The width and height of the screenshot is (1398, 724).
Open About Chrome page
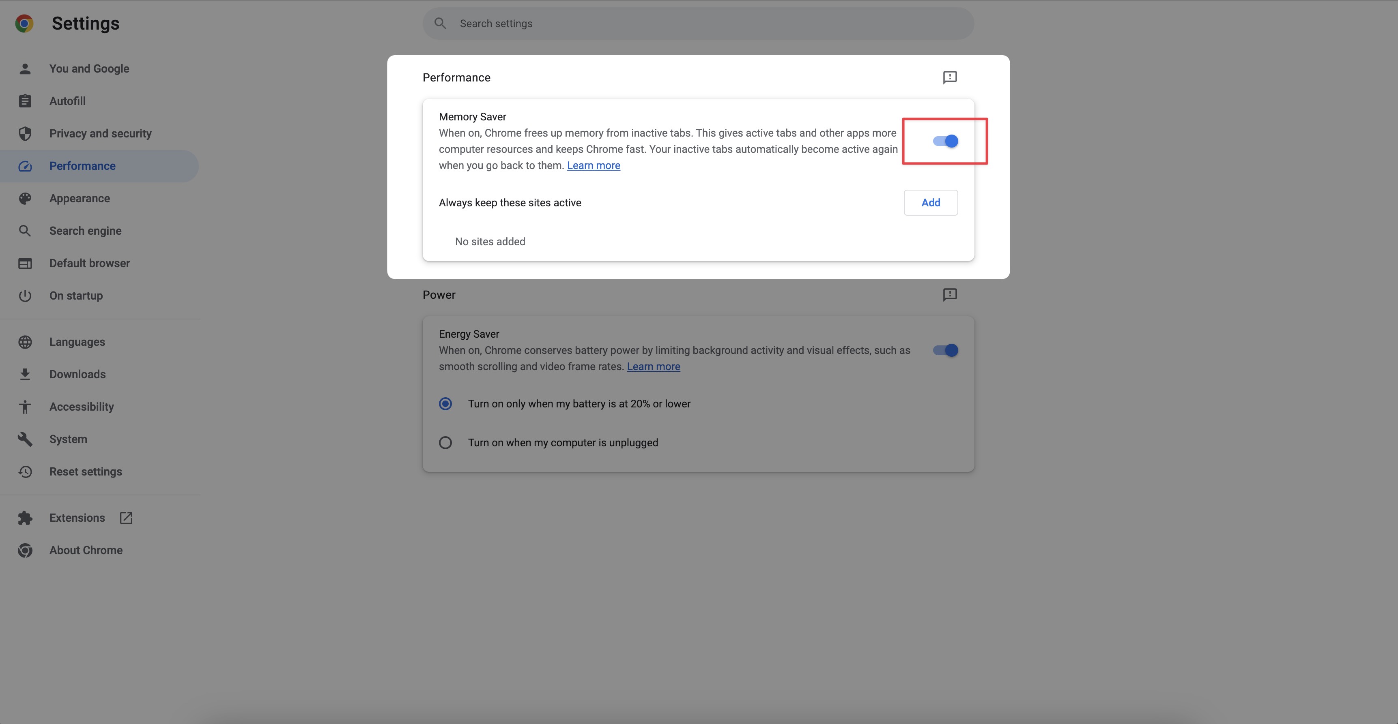[x=86, y=550]
